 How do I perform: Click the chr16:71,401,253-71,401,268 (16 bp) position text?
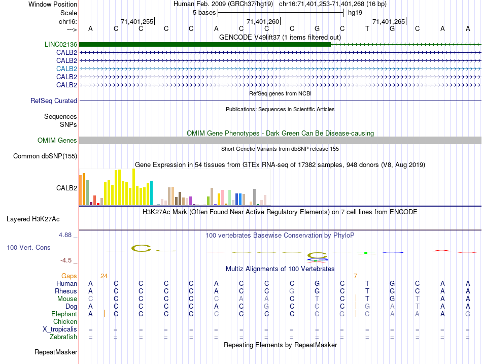(333, 4)
